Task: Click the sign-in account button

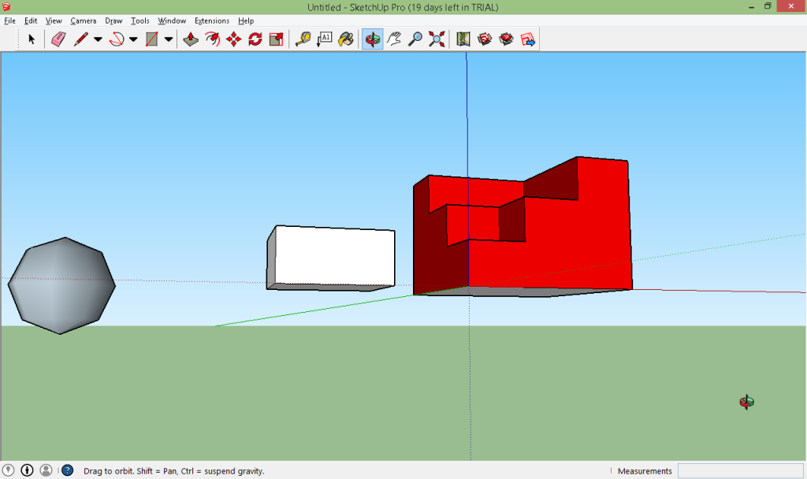Action: (x=46, y=470)
